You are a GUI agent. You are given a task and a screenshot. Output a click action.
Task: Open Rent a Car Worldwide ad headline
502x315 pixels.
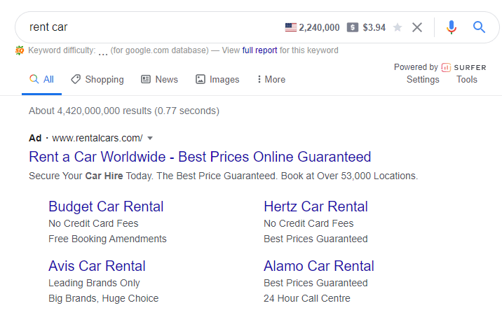tap(200, 157)
